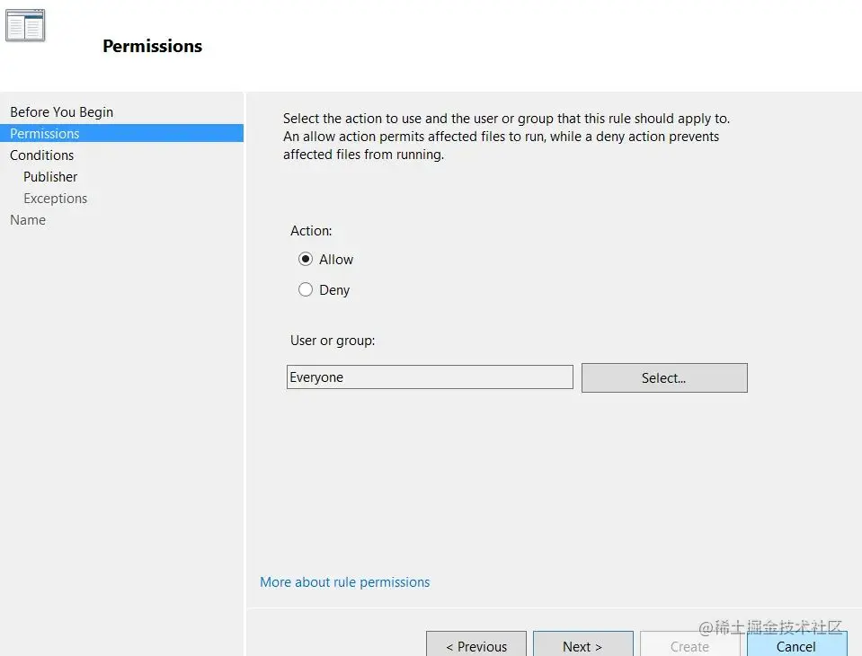Open the Publisher sub-step

click(50, 177)
